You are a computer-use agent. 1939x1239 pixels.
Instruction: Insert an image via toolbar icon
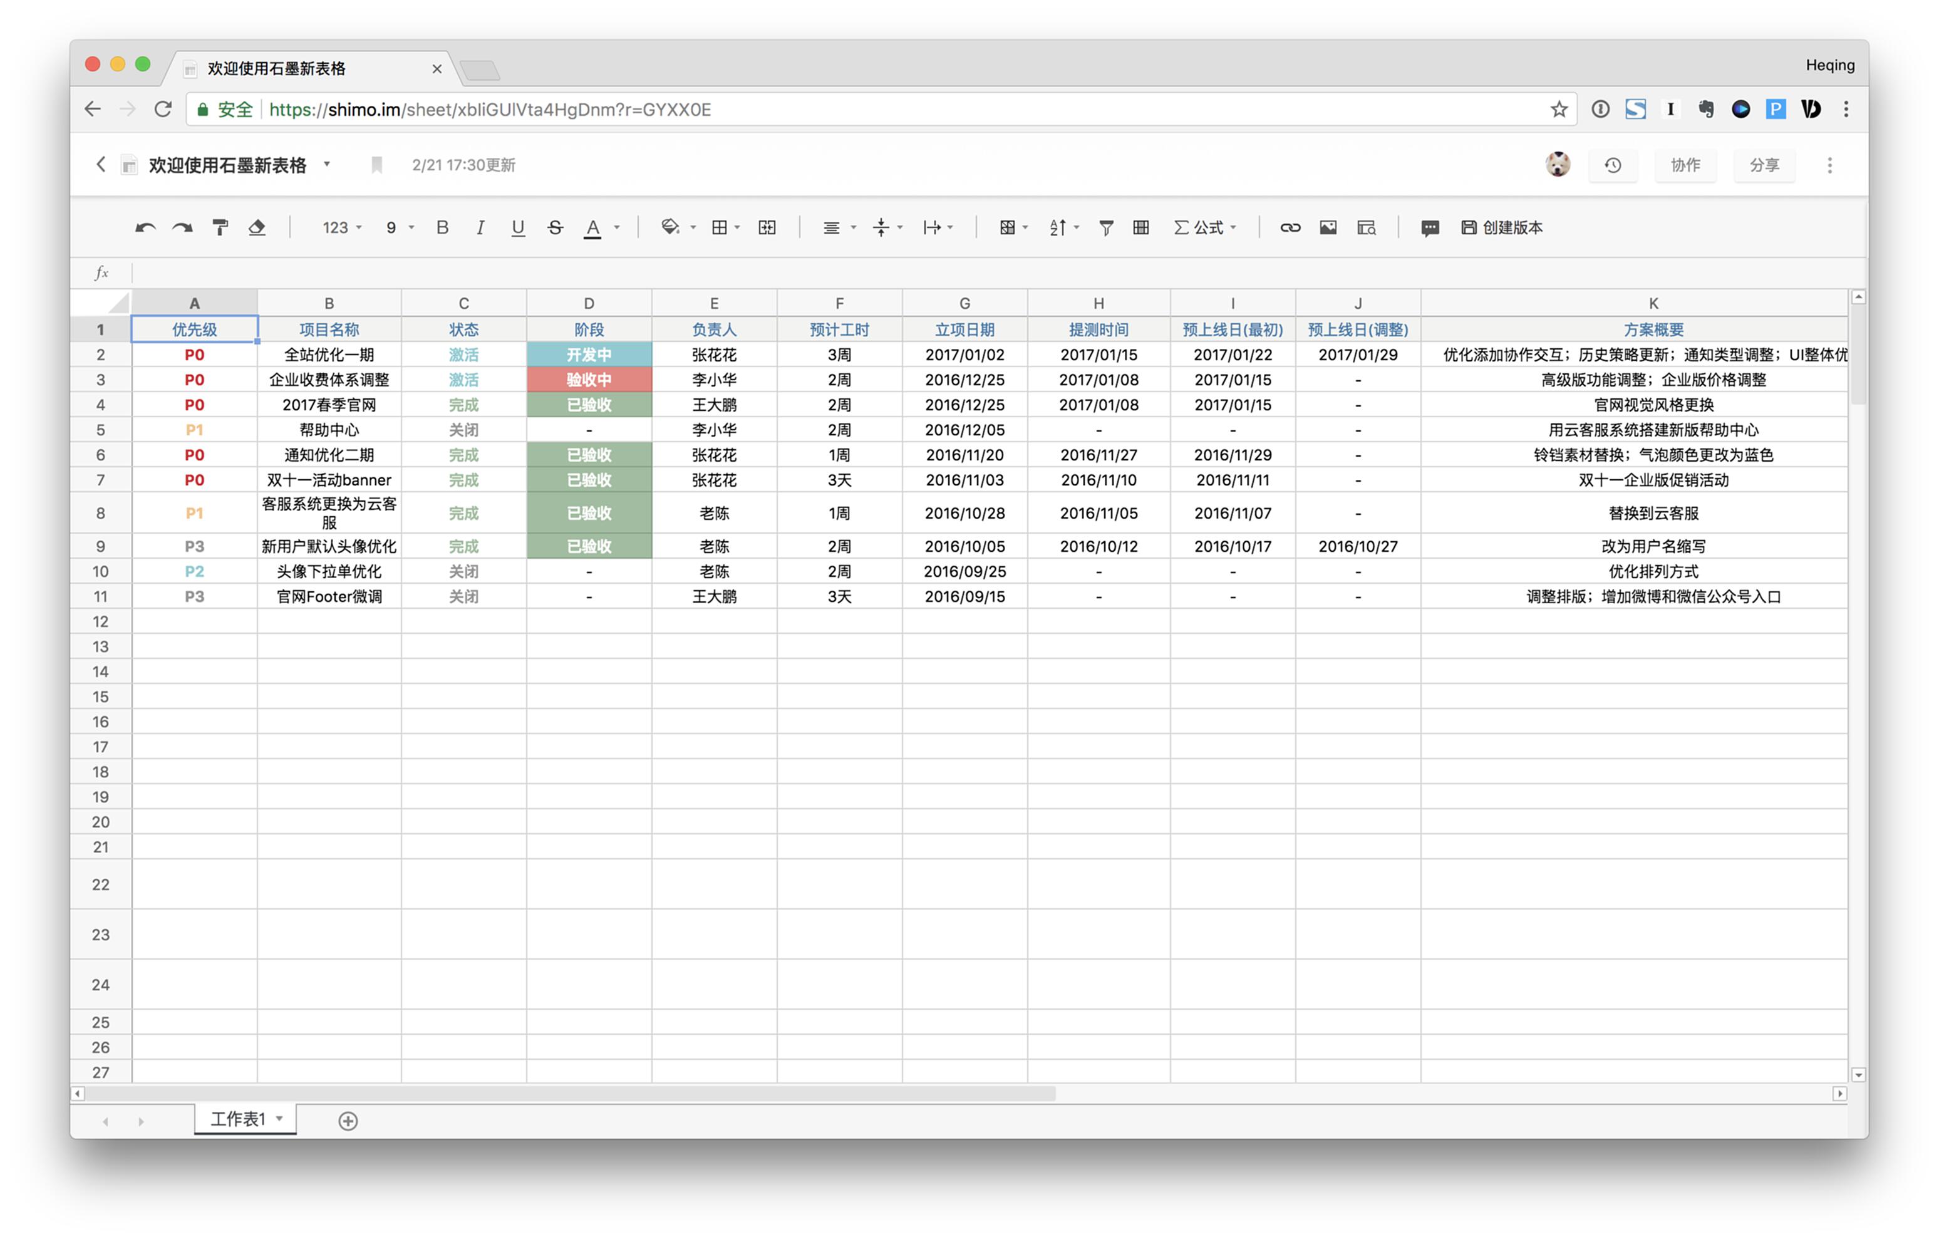1328,228
